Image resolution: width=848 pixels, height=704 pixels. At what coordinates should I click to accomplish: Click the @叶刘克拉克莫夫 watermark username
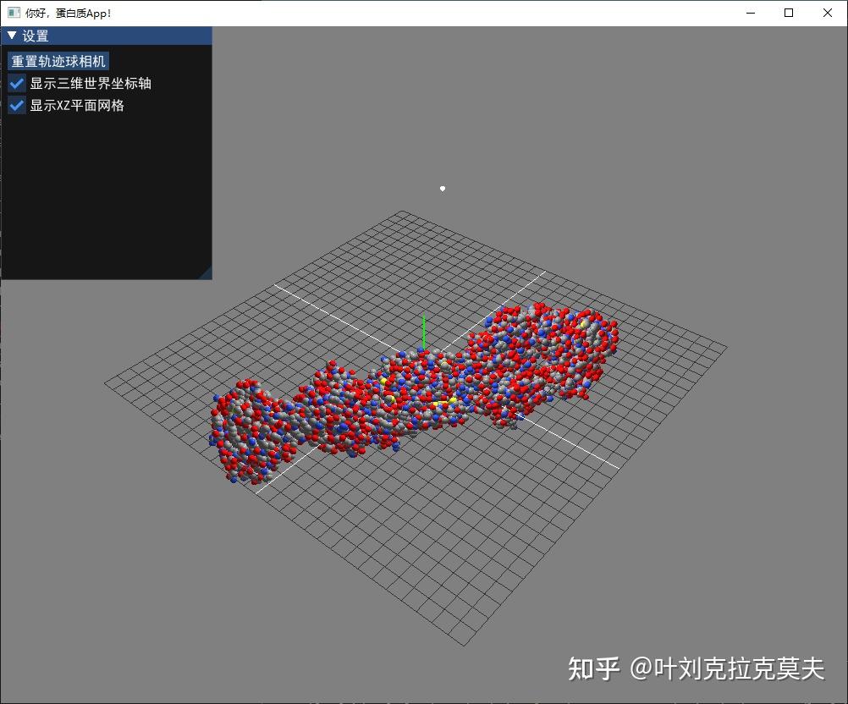(x=727, y=668)
